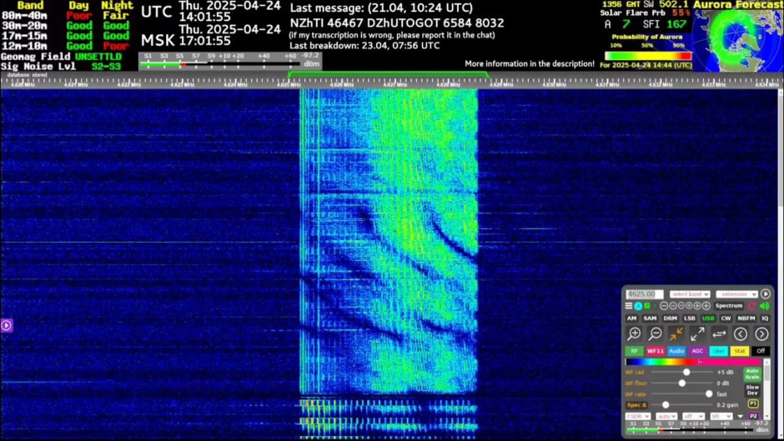Image resolution: width=784 pixels, height=441 pixels.
Task: Switch demodulation mode to LSB
Action: click(690, 318)
